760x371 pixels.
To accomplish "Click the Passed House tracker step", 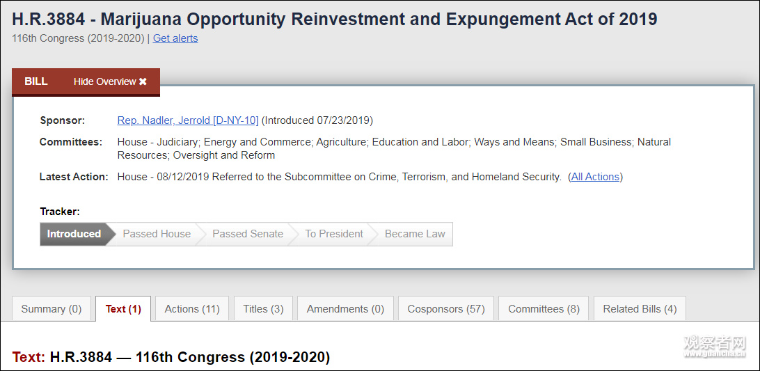I will click(x=157, y=234).
